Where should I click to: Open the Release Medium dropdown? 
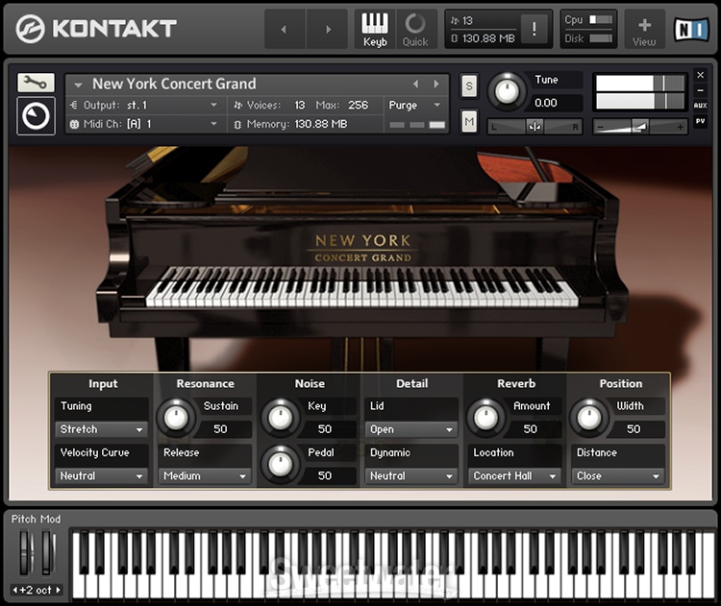(x=205, y=476)
